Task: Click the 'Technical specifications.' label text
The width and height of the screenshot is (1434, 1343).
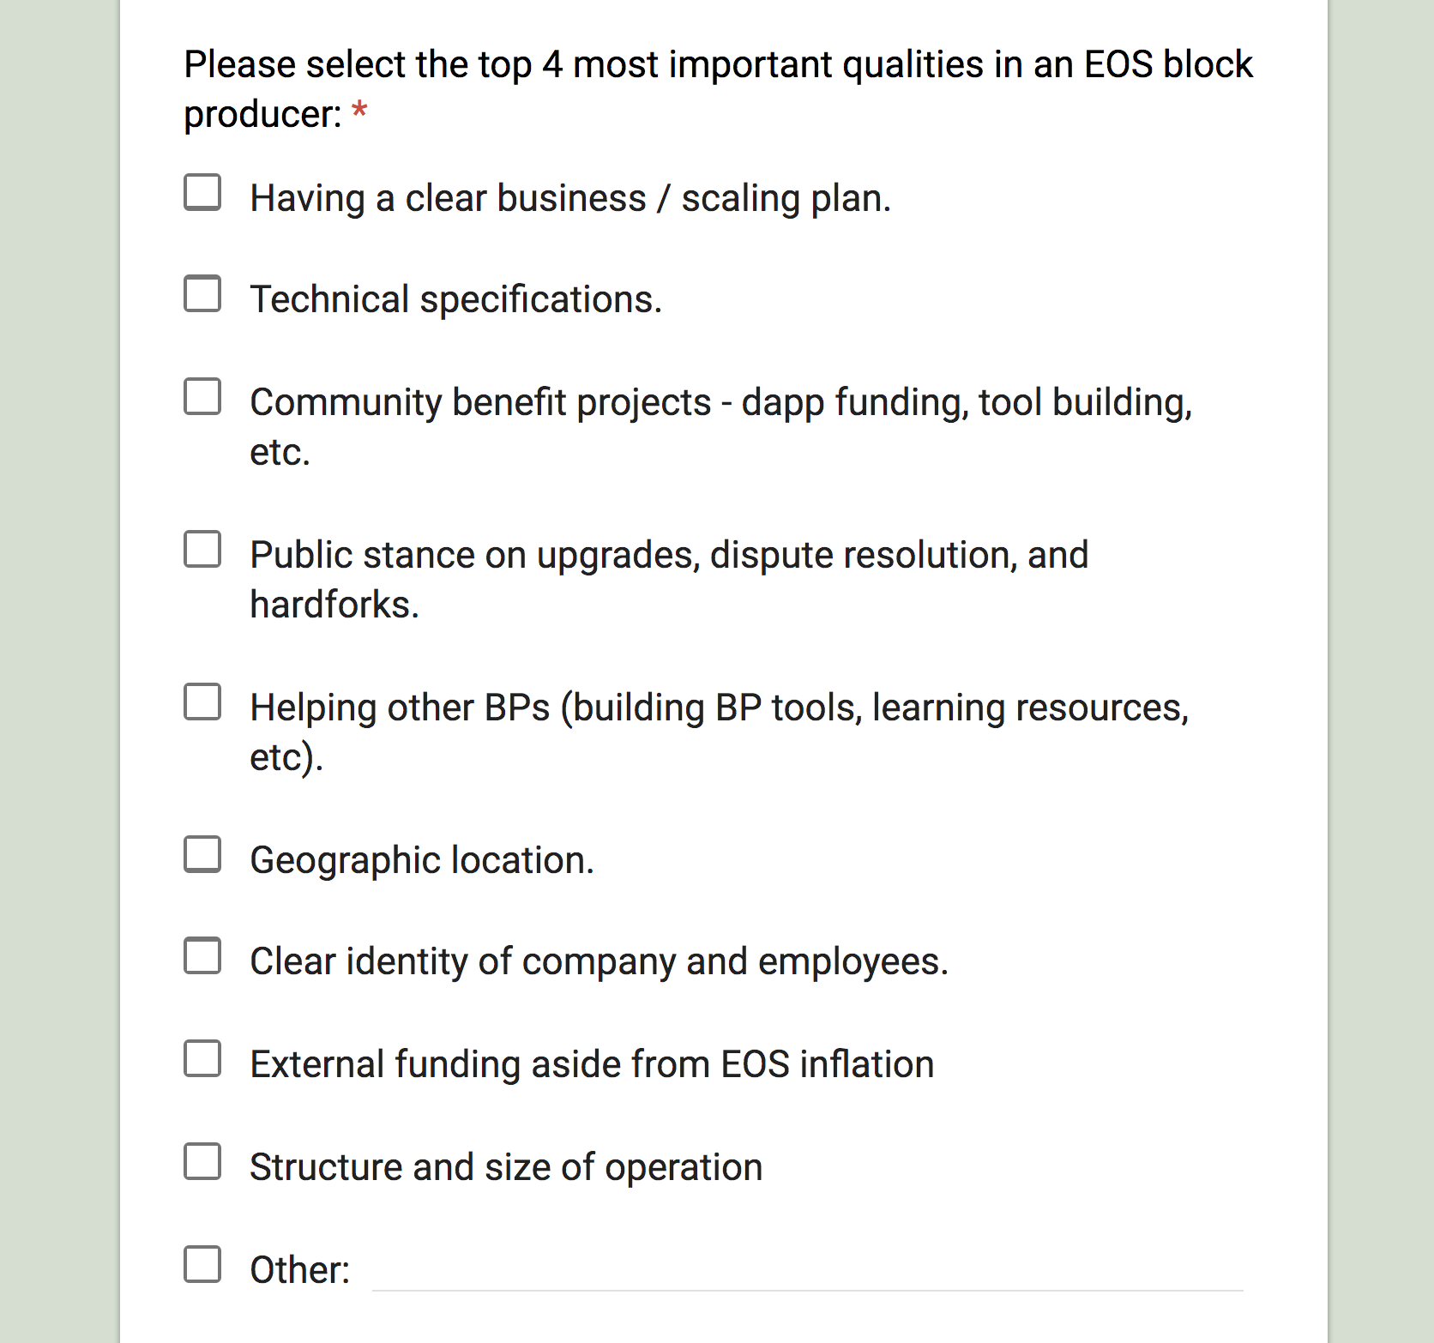Action: (x=456, y=299)
